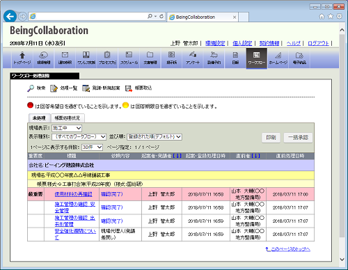Open the ホームページ triangle-ruler toolbar icon
348x270 pixels.
[278, 58]
